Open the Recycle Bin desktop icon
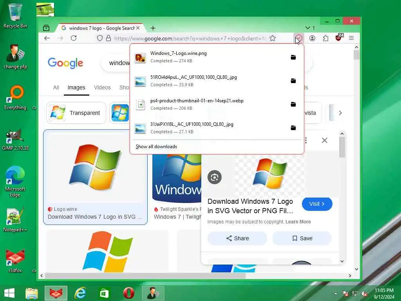The height and width of the screenshot is (301, 401). point(15,16)
